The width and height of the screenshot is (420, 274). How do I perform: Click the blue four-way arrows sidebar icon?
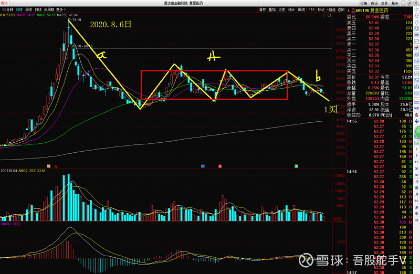416,121
